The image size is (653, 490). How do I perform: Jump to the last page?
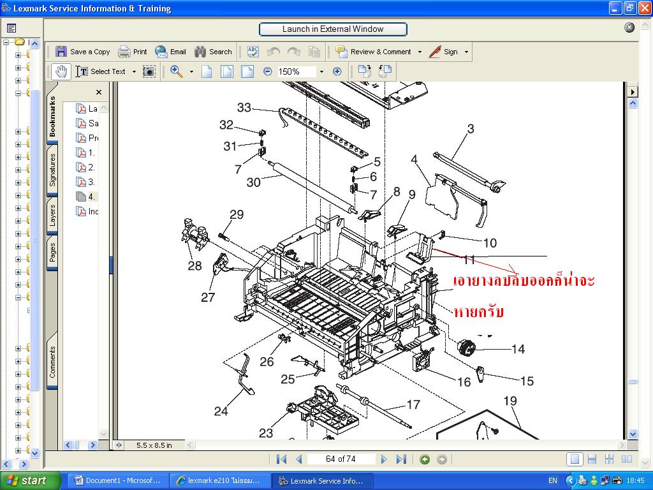pyautogui.click(x=401, y=459)
